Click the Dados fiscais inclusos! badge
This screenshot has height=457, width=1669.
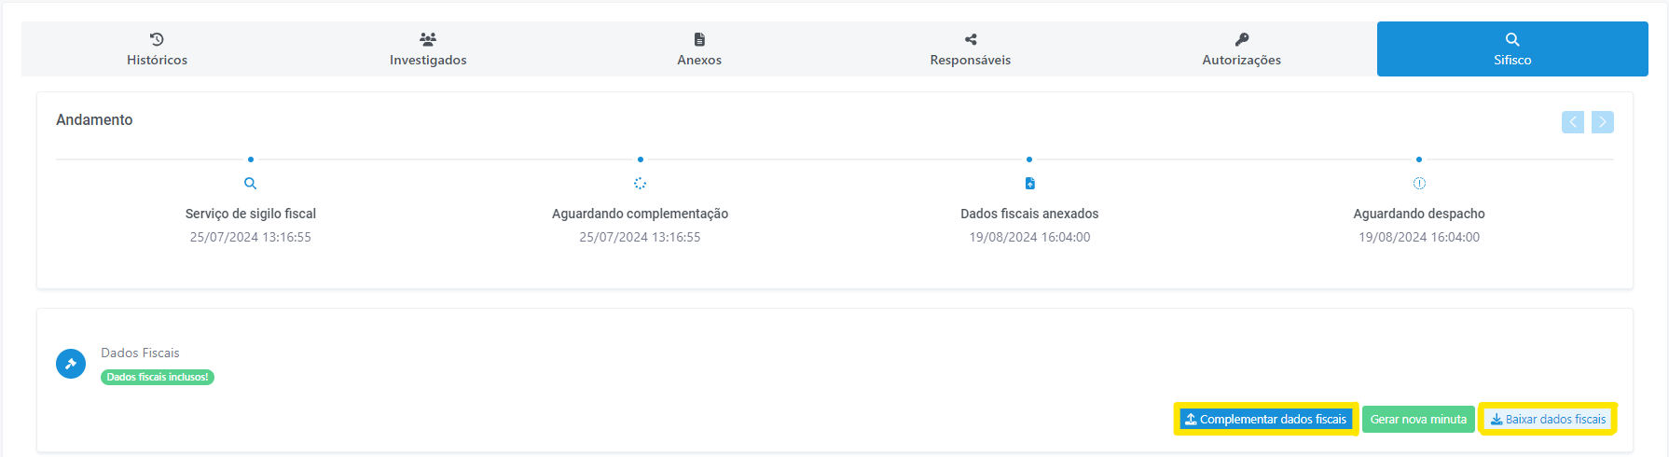coord(158,377)
